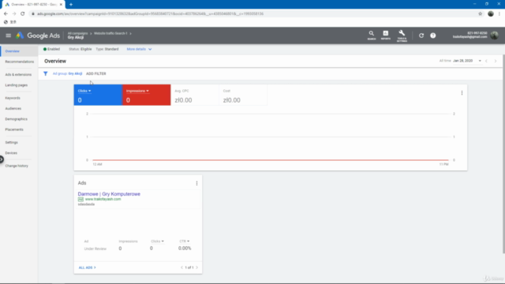This screenshot has height=284, width=505.
Task: Show next ad in Ads card pager
Action: (196, 267)
